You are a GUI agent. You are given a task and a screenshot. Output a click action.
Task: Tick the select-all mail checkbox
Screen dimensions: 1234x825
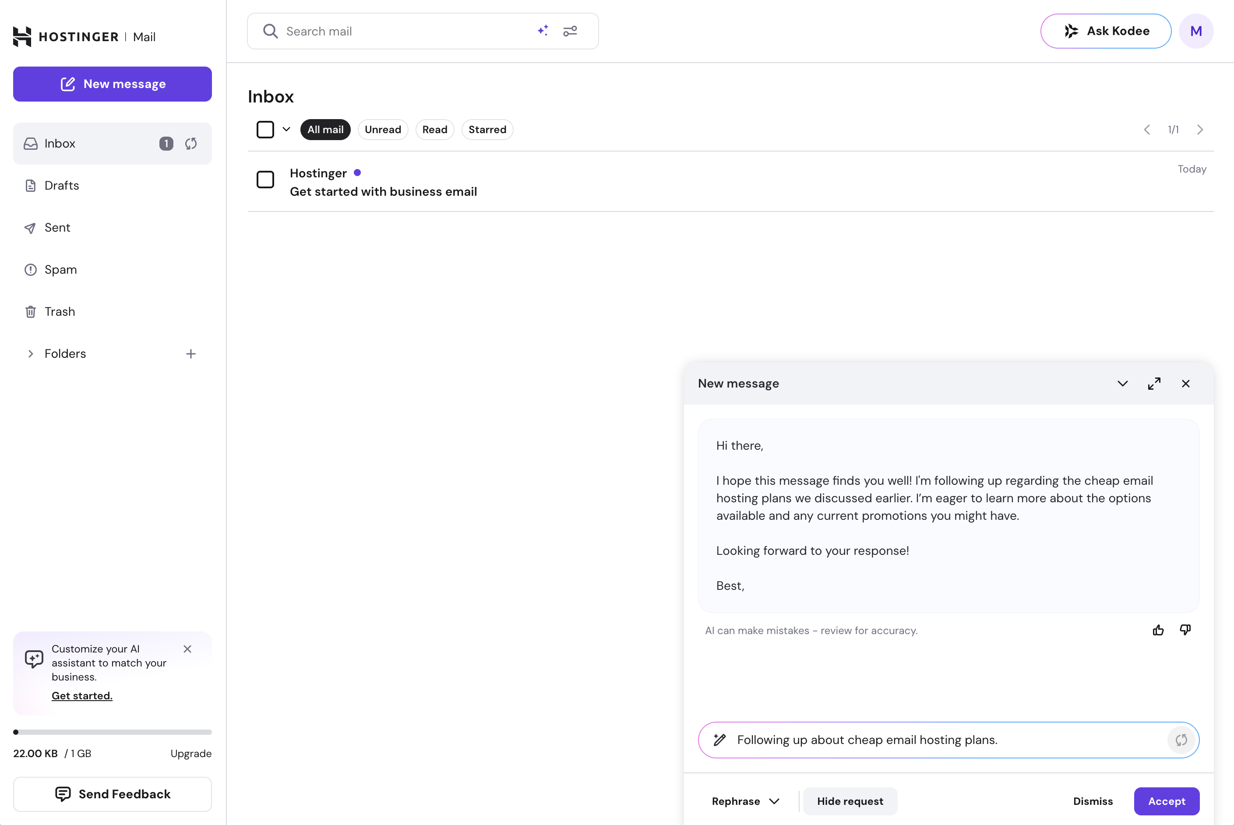(x=265, y=130)
